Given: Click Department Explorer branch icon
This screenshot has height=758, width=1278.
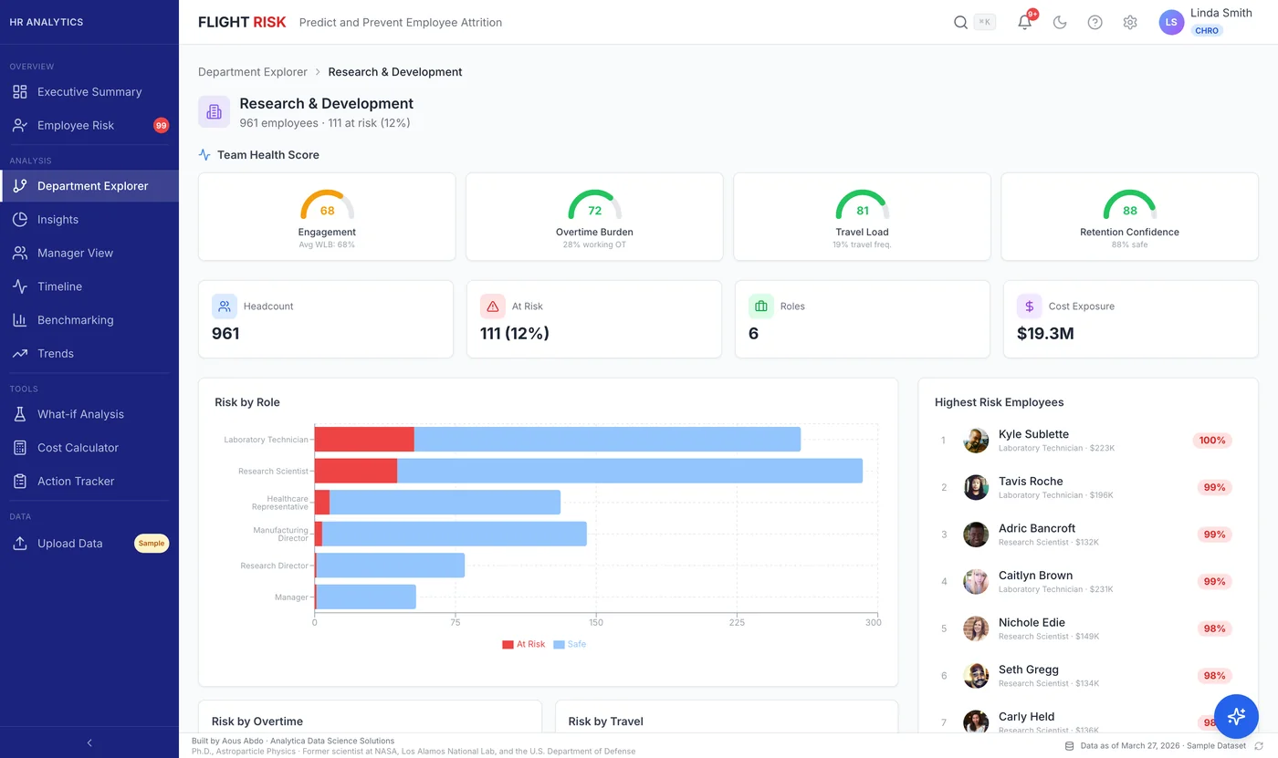Looking at the screenshot, I should (20, 186).
